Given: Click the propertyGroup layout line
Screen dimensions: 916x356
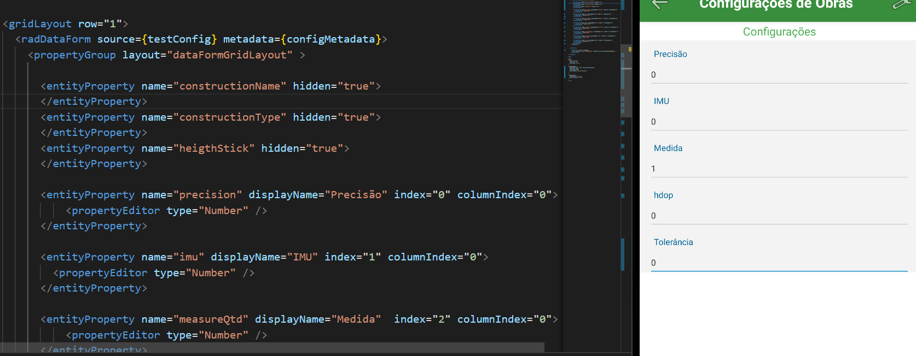Looking at the screenshot, I should (166, 55).
